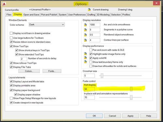Go to the Selection tab
This screenshot has width=163, height=122.
coord(116,15)
